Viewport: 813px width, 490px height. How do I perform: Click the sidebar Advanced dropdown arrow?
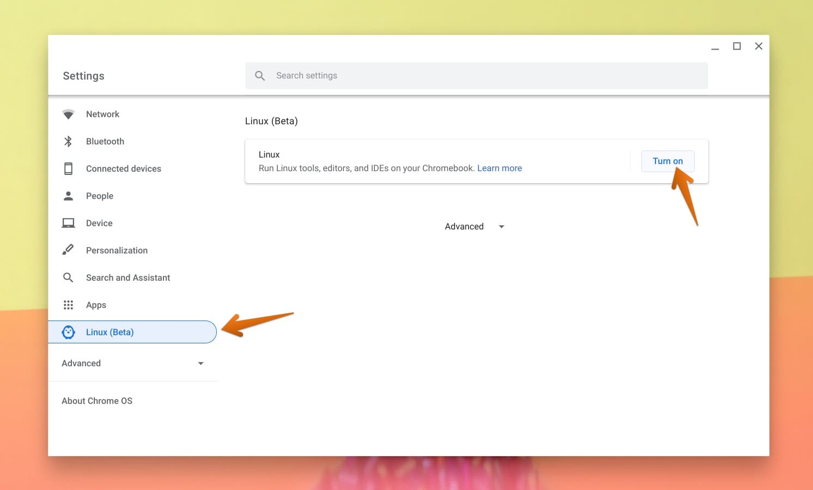[x=201, y=364]
